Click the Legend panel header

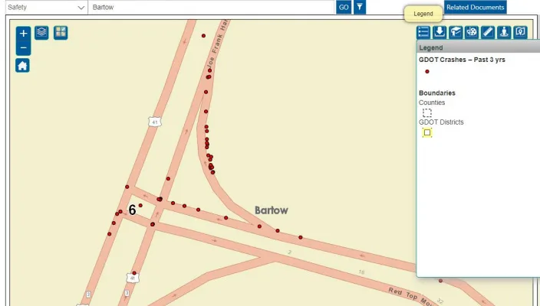pos(479,47)
